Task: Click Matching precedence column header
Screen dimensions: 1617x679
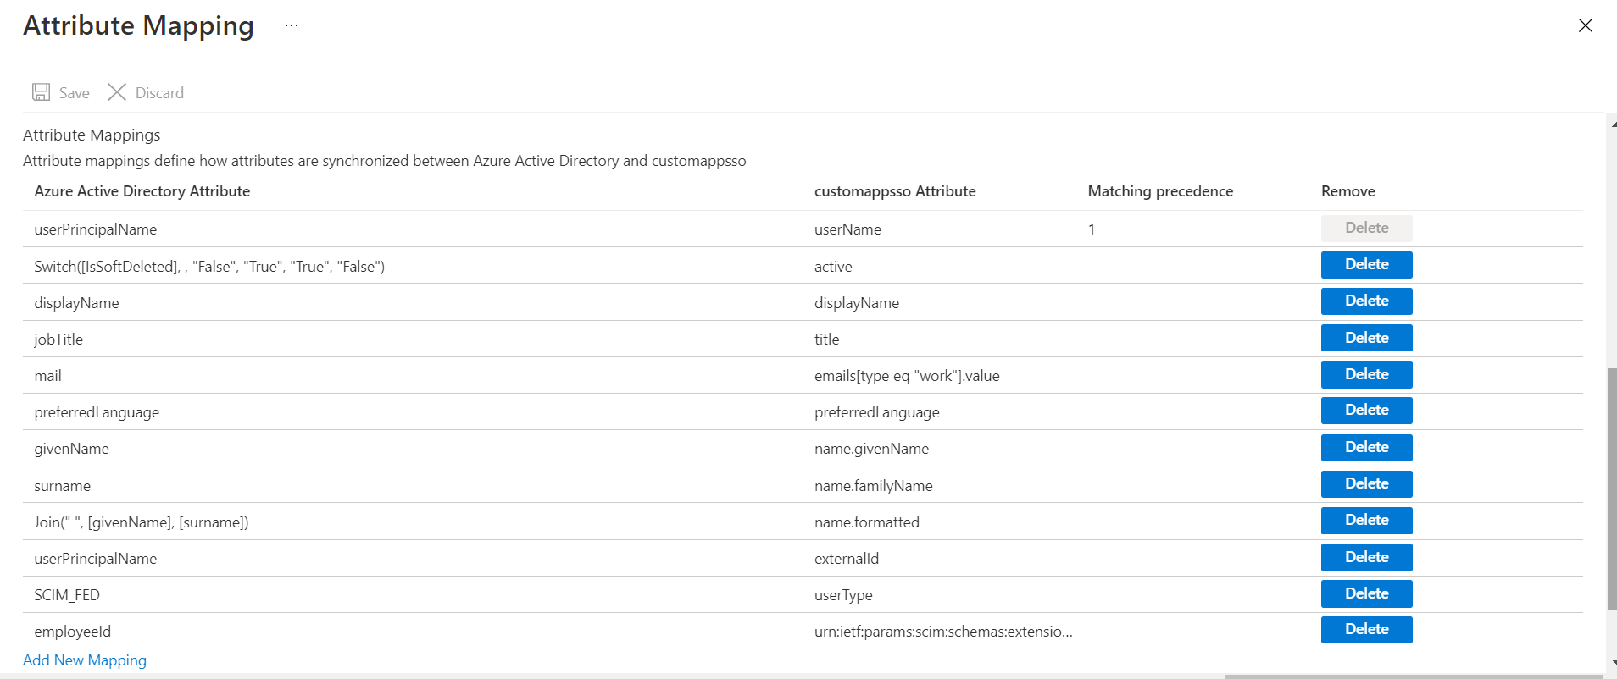Action: tap(1160, 191)
